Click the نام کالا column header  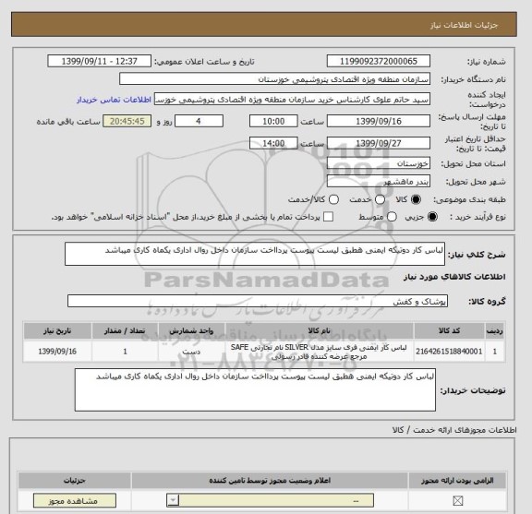[319, 331]
